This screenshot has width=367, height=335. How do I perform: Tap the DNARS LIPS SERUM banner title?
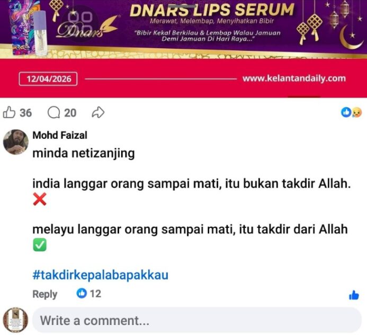(212, 10)
